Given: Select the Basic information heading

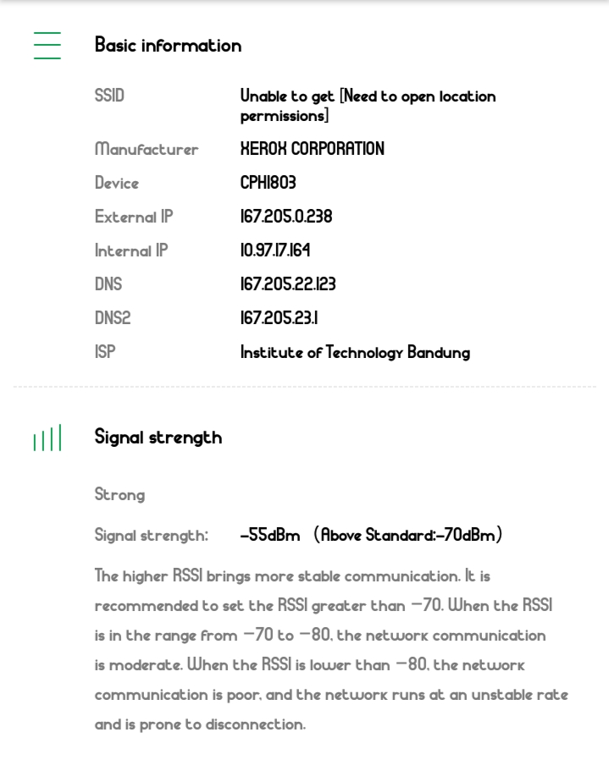Looking at the screenshot, I should (168, 46).
